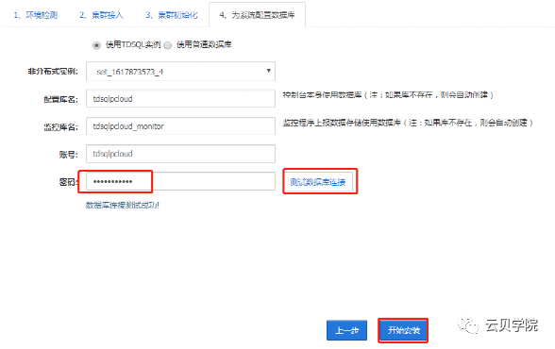
Task: Go to the 3、集群初始化 tab
Action: click(x=172, y=15)
